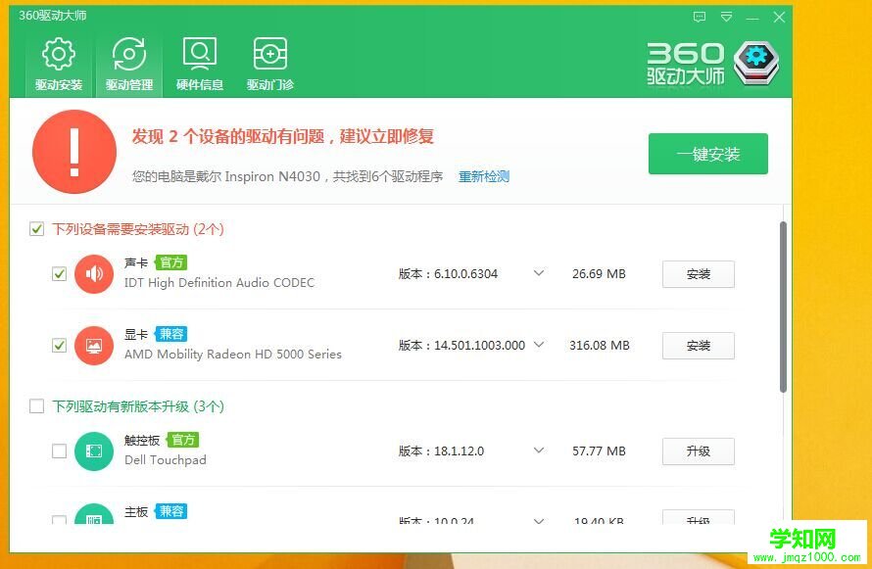Check the 下列驱动有新版本升级 group checkbox

tap(36, 406)
